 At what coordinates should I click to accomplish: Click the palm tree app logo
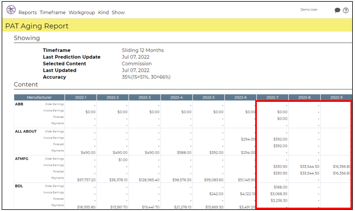[11, 10]
